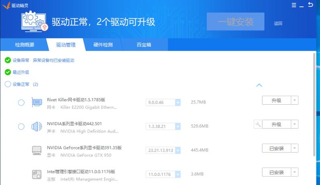This screenshot has width=320, height=185.
Task: Switch to the 百宝箱 tab
Action: 144,45
